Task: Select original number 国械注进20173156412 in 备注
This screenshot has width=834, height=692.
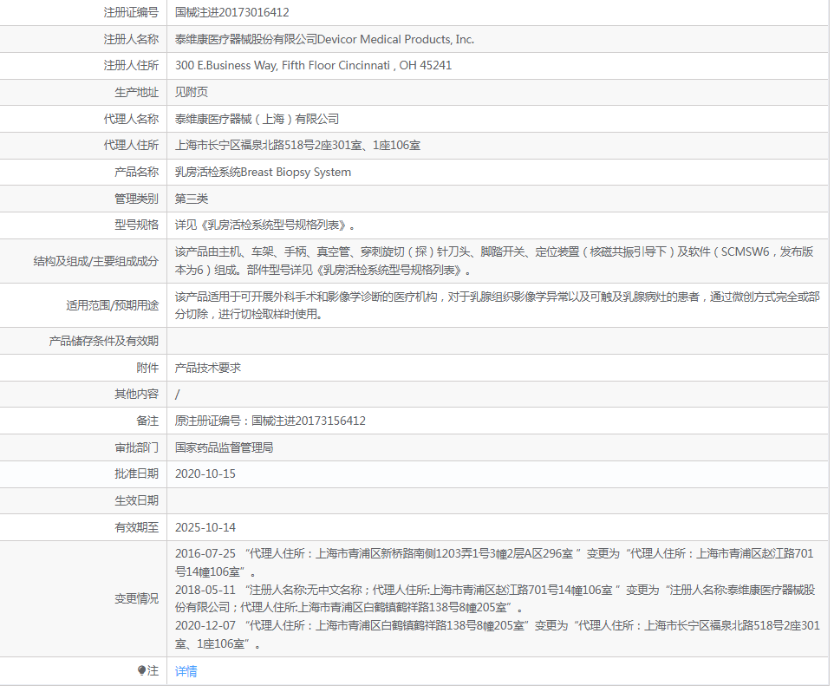Action: [x=309, y=421]
